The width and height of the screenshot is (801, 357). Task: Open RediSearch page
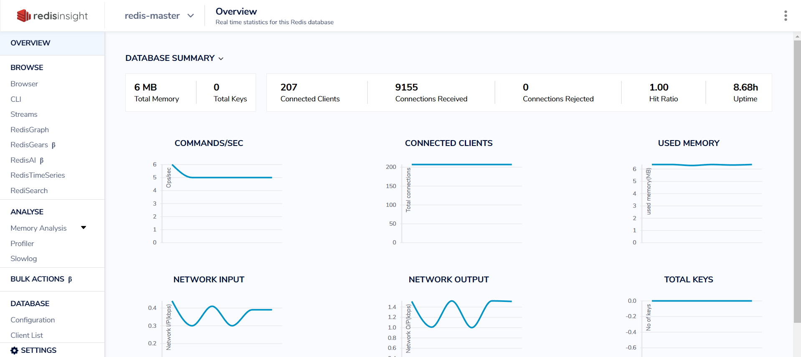[29, 191]
